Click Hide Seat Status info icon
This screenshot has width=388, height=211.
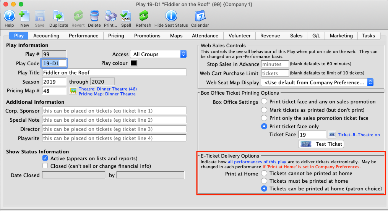click(171, 16)
